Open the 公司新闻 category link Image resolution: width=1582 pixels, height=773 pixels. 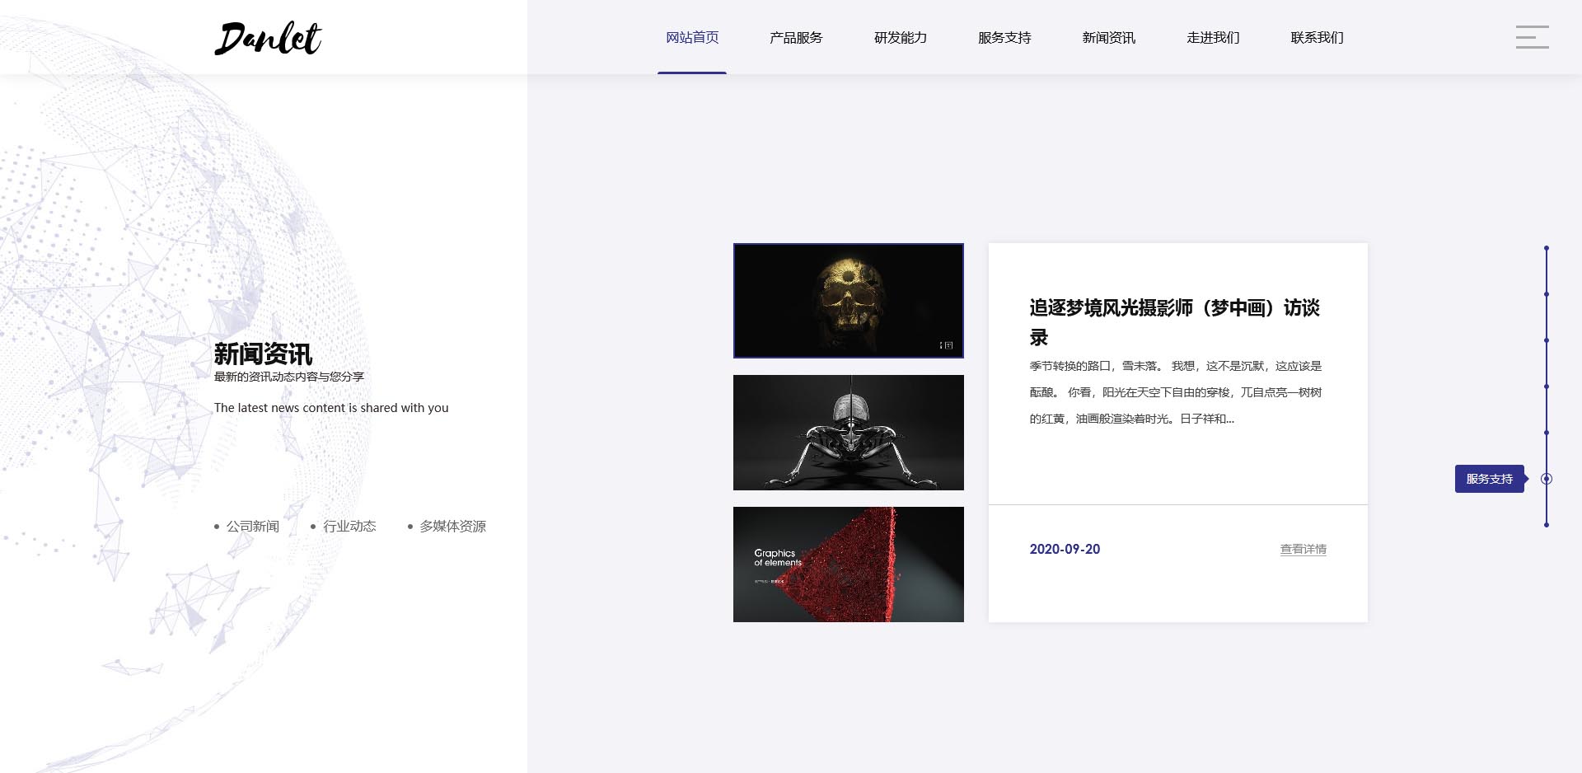pyautogui.click(x=252, y=527)
